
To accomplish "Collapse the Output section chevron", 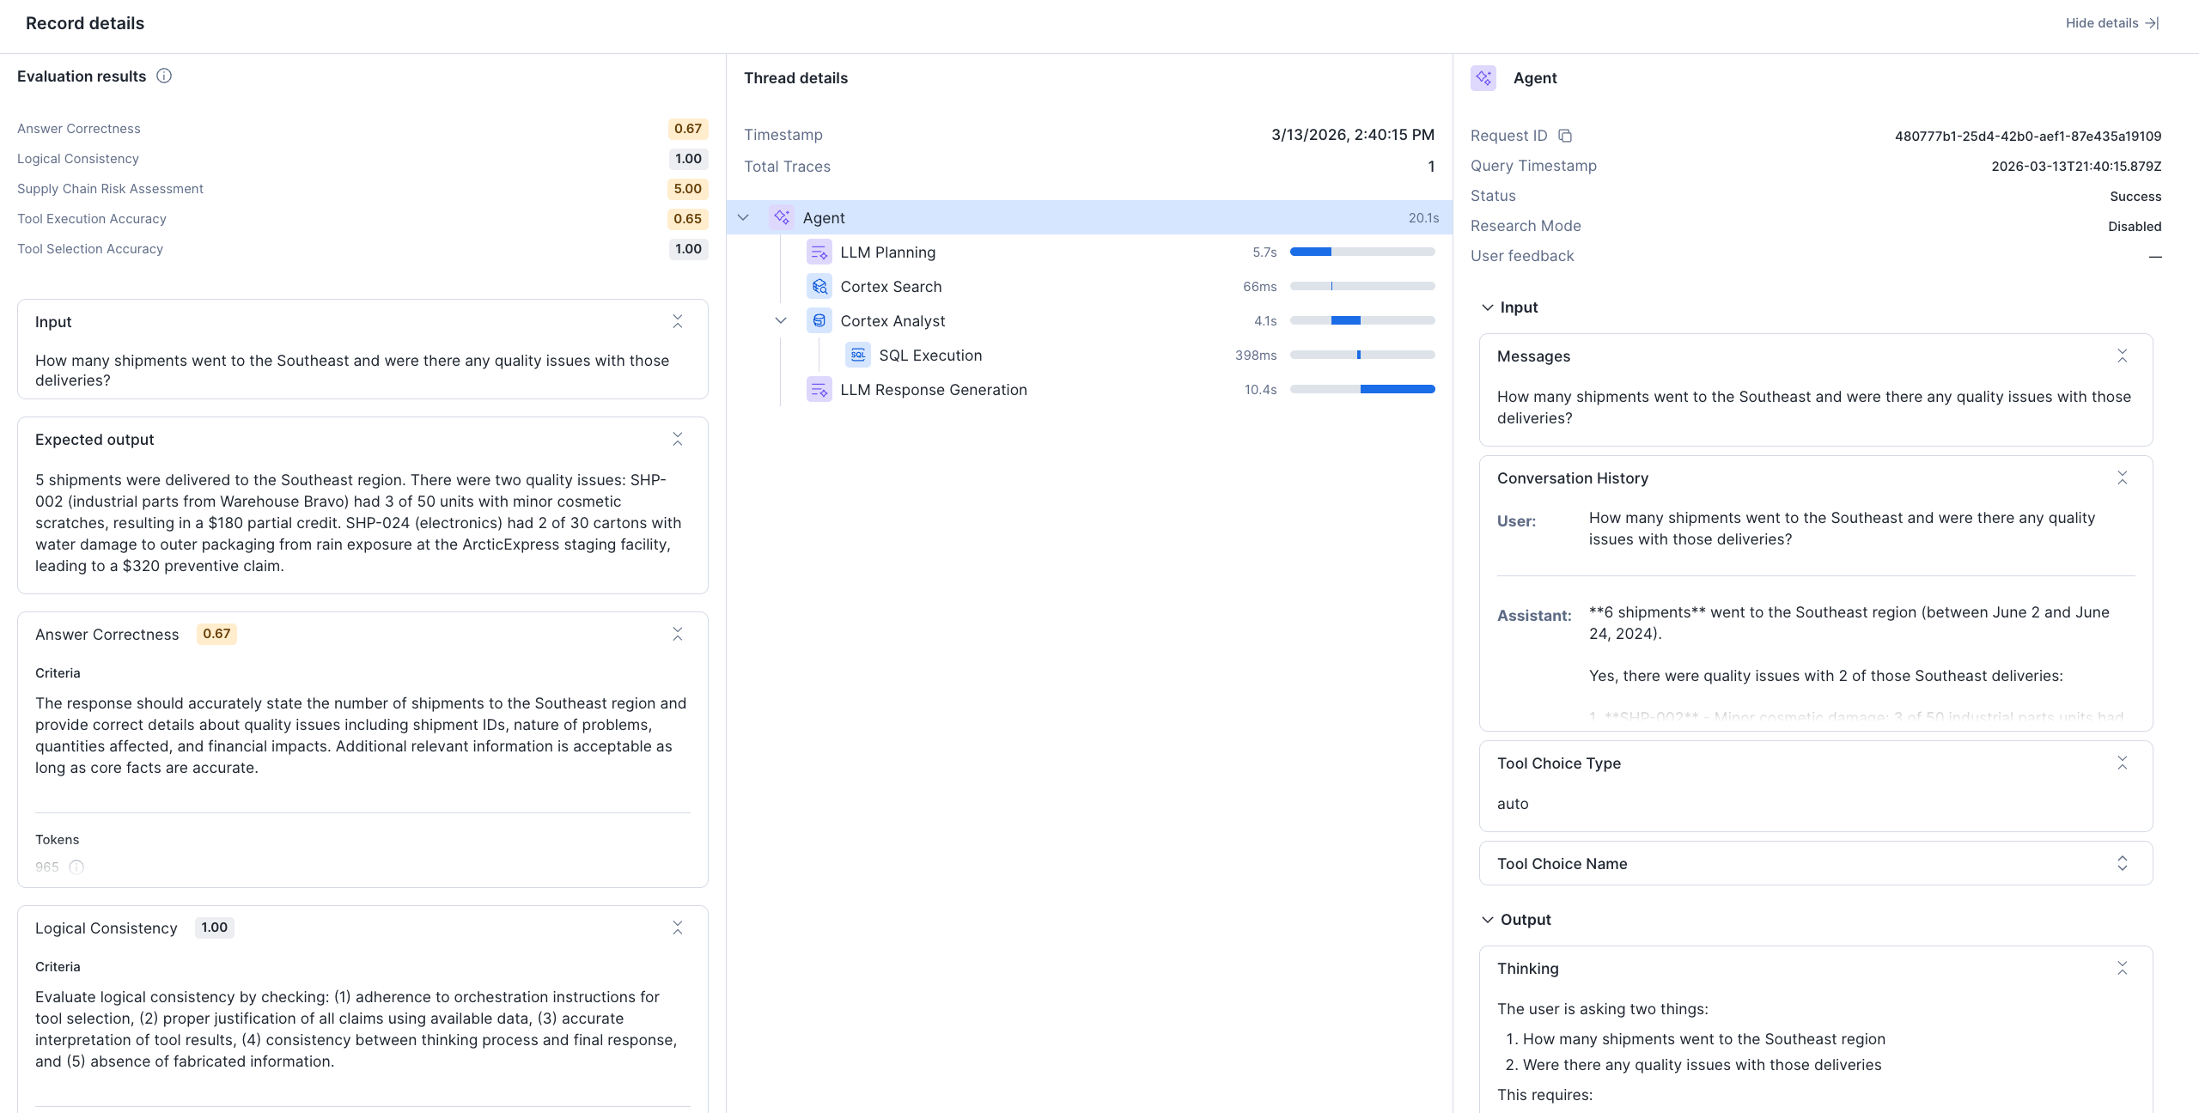I will (1488, 920).
